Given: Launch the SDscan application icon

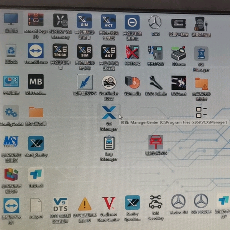Looking at the screenshot, I should click(x=179, y=53).
